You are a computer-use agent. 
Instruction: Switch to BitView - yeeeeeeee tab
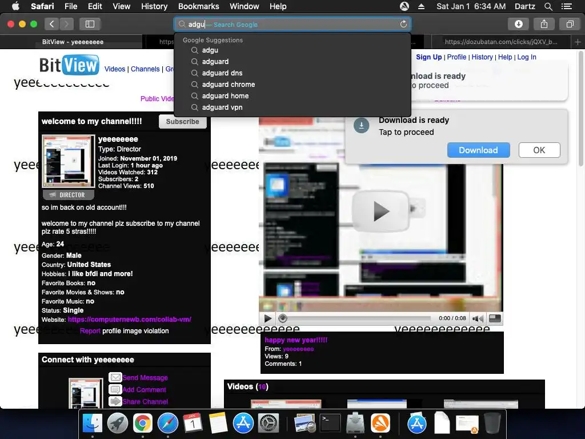73,42
